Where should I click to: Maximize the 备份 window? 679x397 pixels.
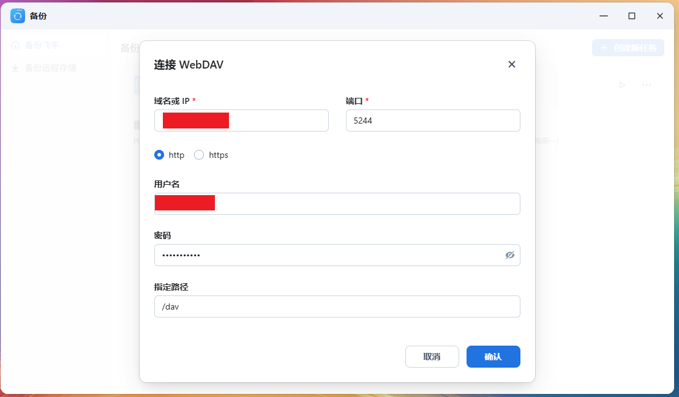(632, 16)
